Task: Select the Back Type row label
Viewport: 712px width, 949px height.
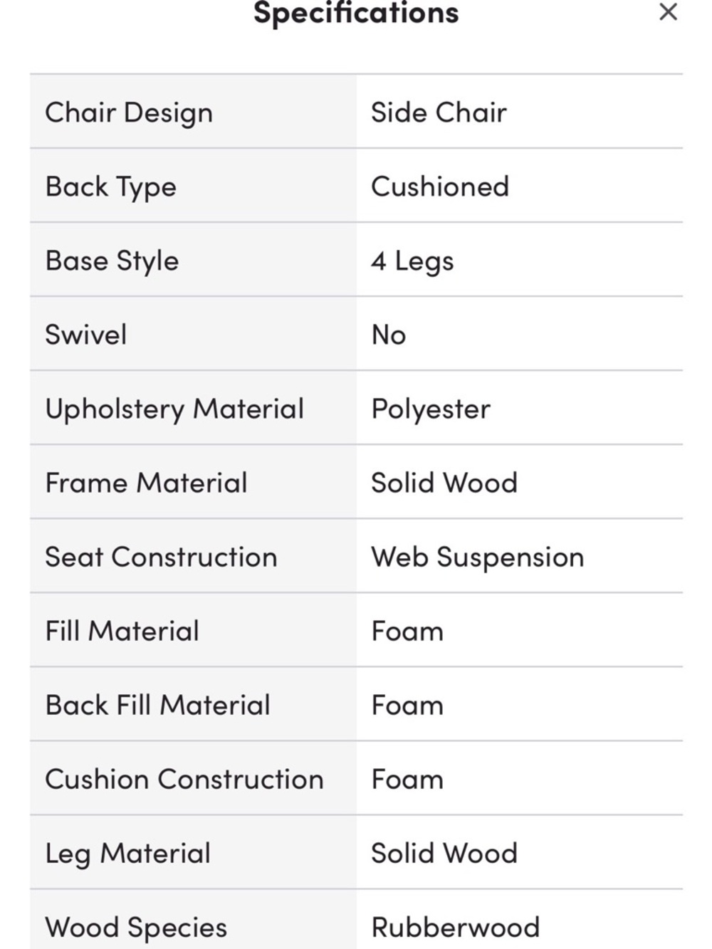Action: point(111,187)
